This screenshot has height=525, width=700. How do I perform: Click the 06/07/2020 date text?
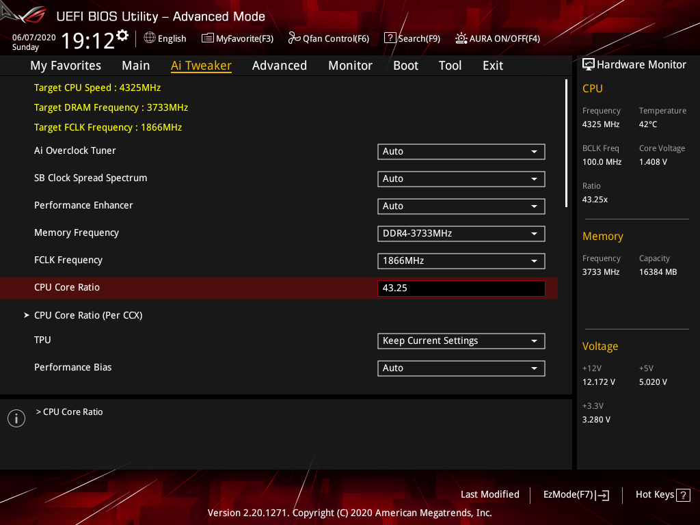pyautogui.click(x=34, y=38)
